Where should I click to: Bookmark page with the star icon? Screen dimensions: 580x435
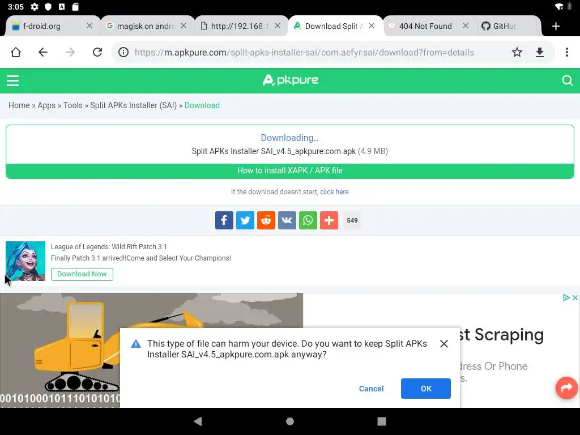[517, 52]
